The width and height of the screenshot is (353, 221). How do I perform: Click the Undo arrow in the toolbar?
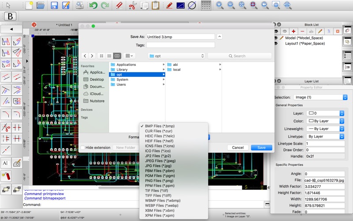pyautogui.click(x=93, y=6)
